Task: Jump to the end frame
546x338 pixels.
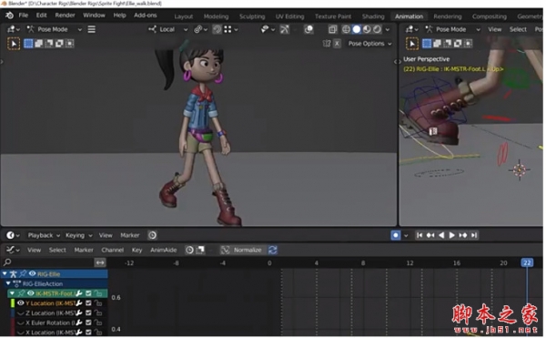Action: click(x=473, y=236)
